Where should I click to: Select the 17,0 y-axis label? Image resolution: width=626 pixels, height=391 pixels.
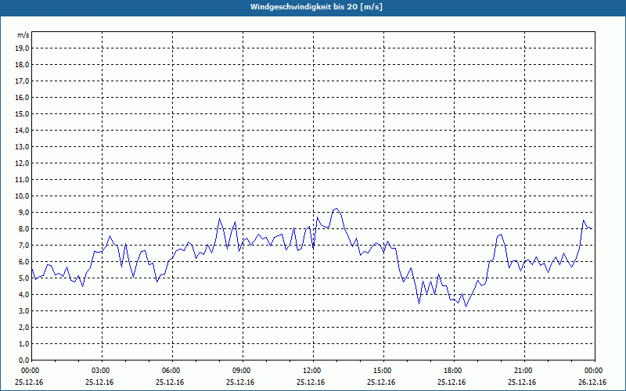[x=23, y=81]
